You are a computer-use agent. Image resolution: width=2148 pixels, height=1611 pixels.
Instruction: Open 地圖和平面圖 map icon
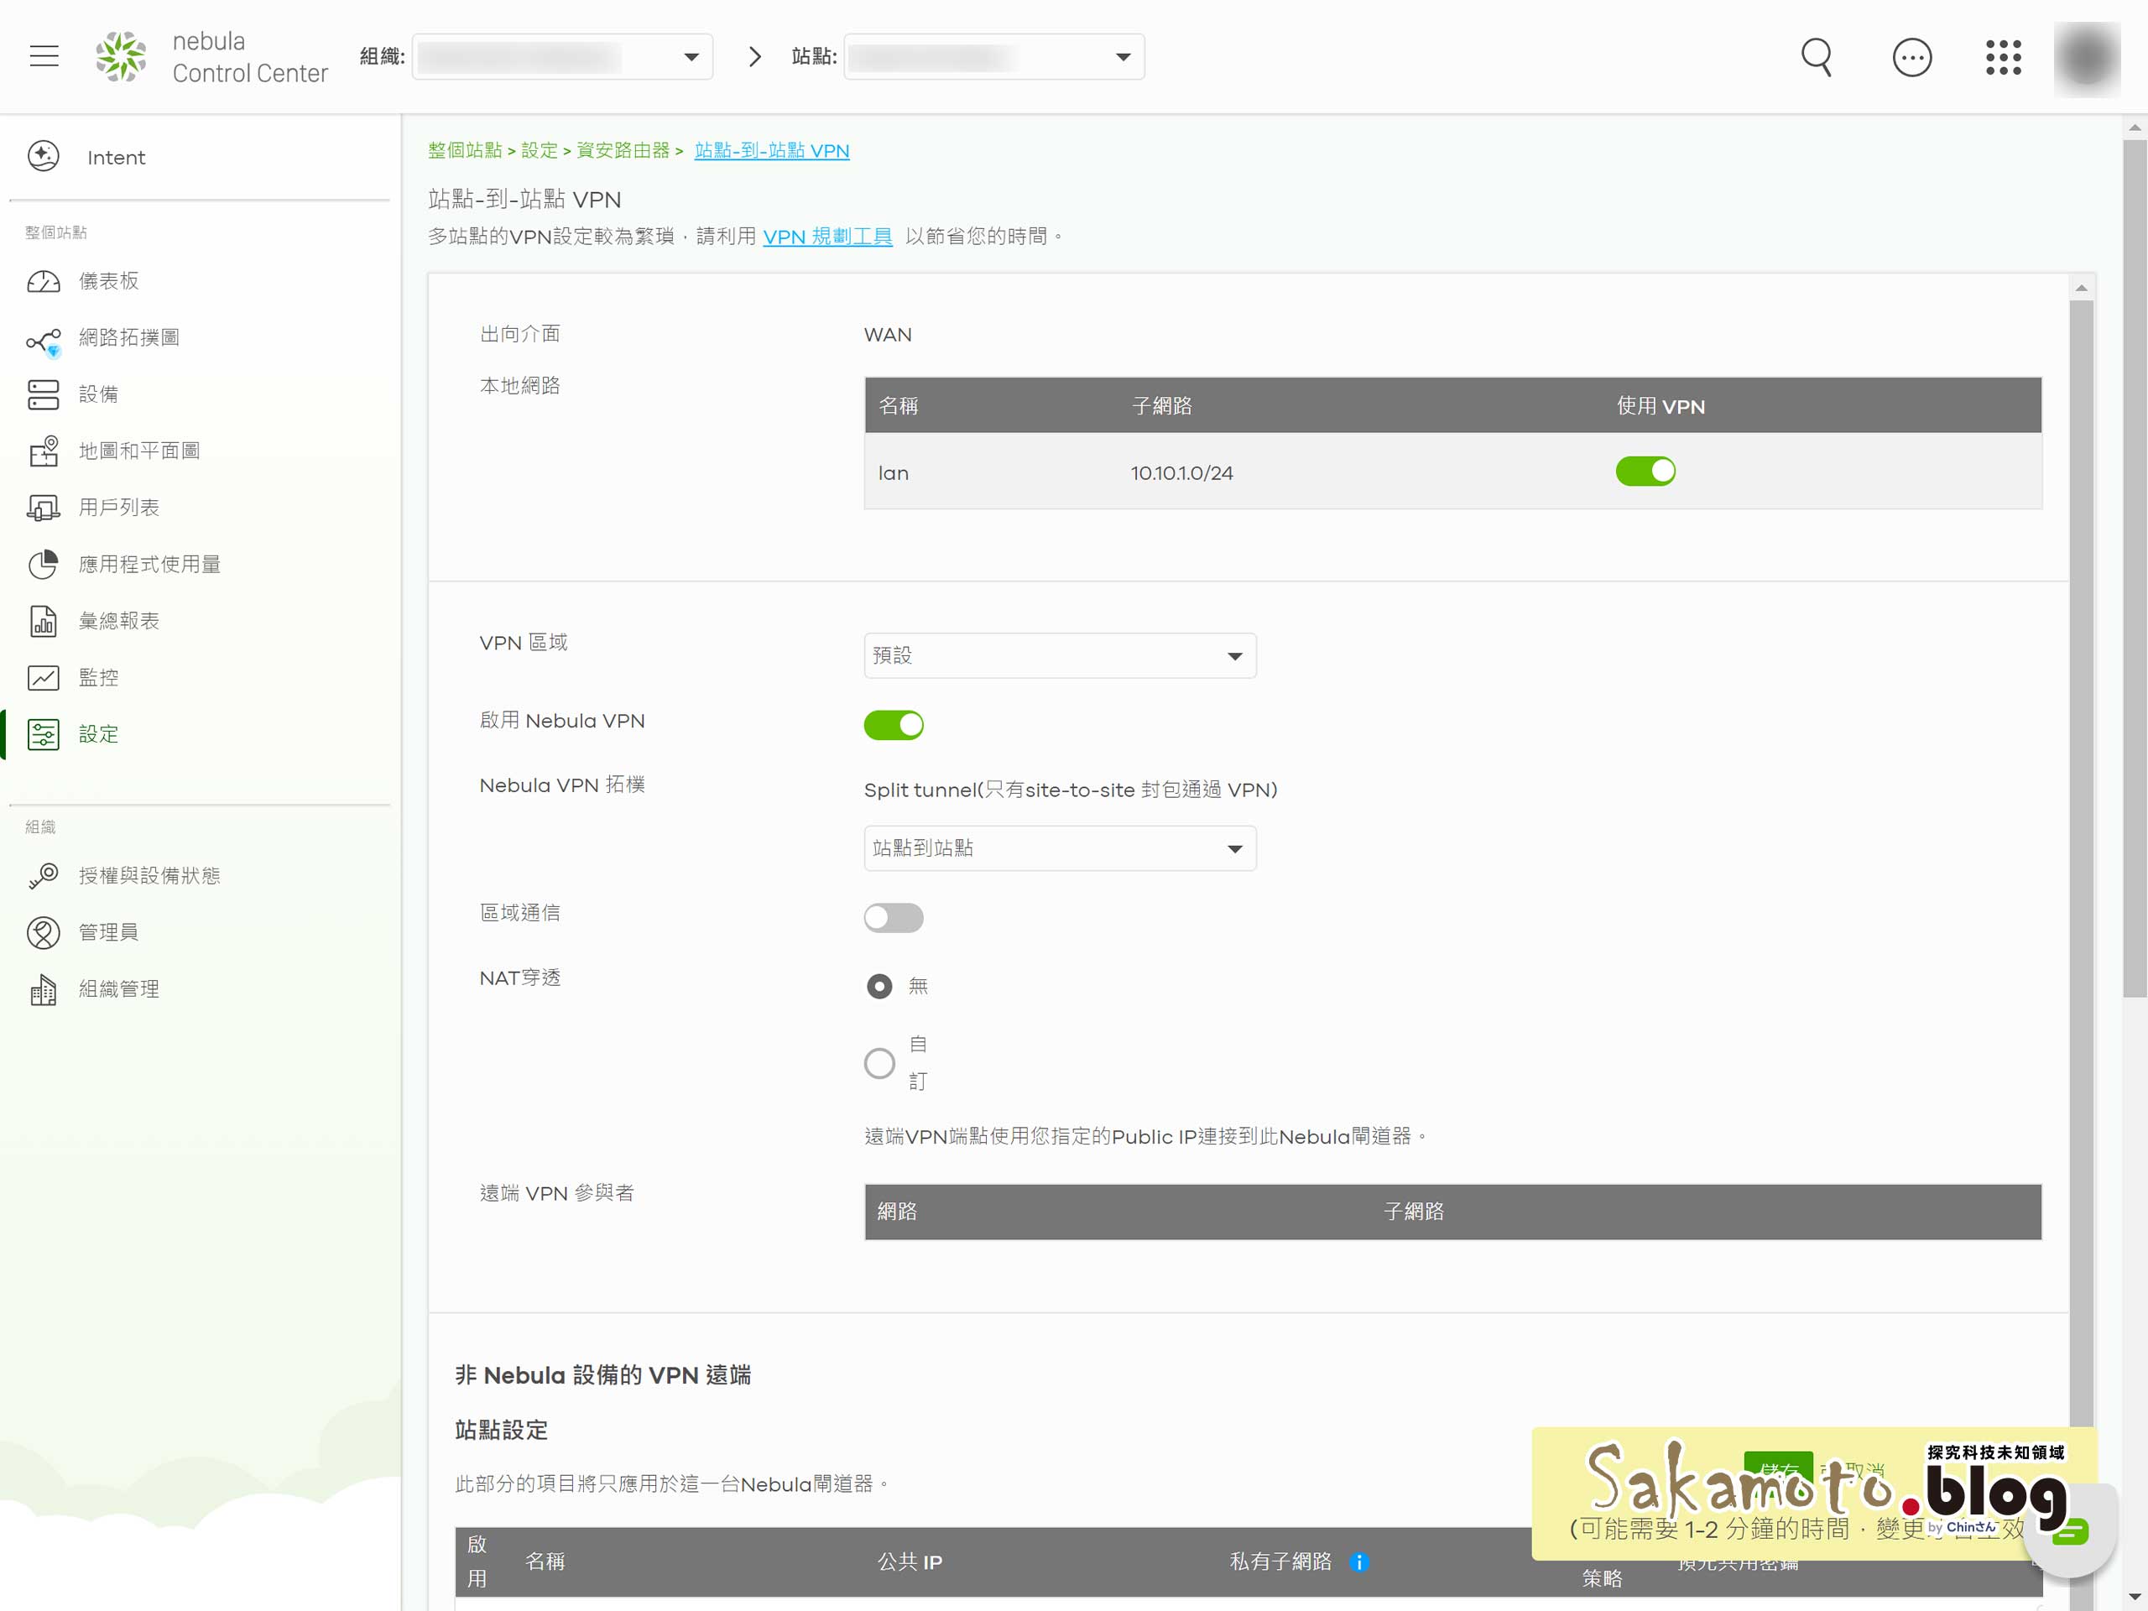[44, 451]
